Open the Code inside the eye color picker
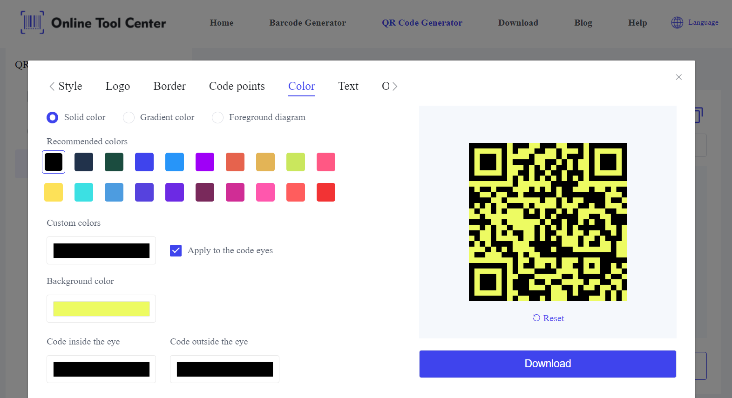This screenshot has width=732, height=398. (101, 369)
